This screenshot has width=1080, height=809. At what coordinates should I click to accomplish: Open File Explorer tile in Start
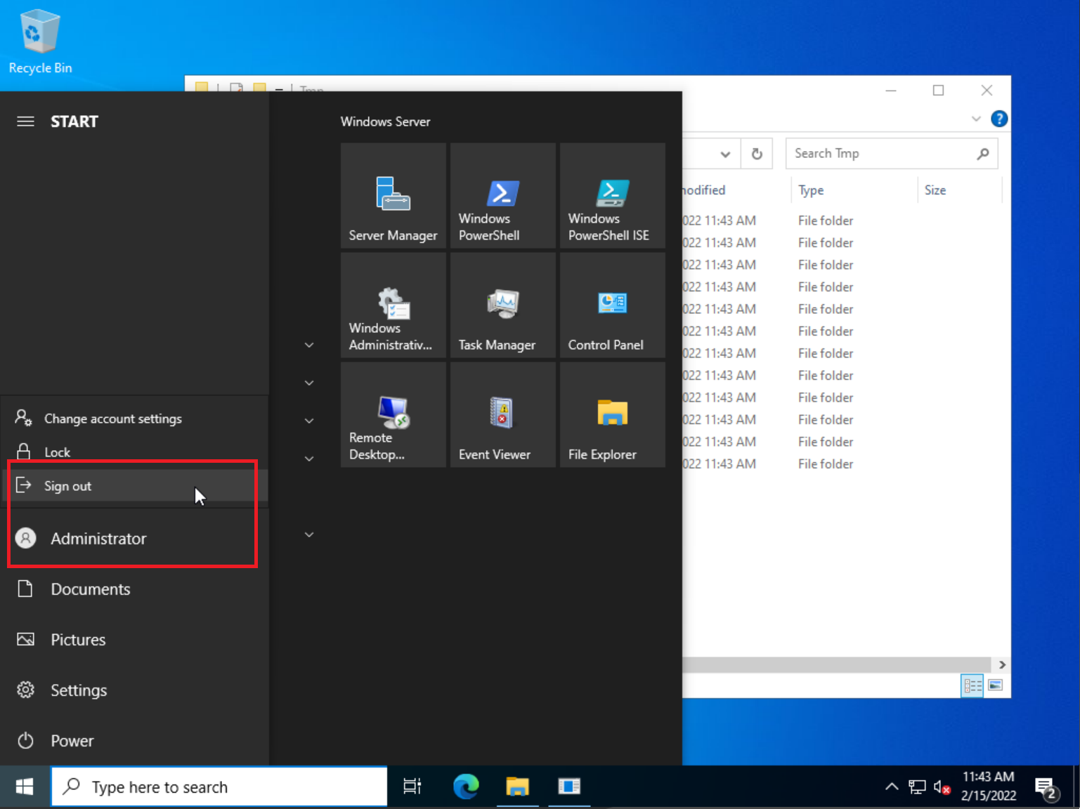pos(613,414)
